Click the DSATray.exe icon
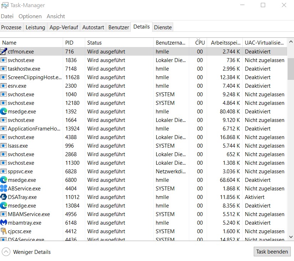Image resolution: width=294 pixels, height=261 pixels. [x=4, y=197]
